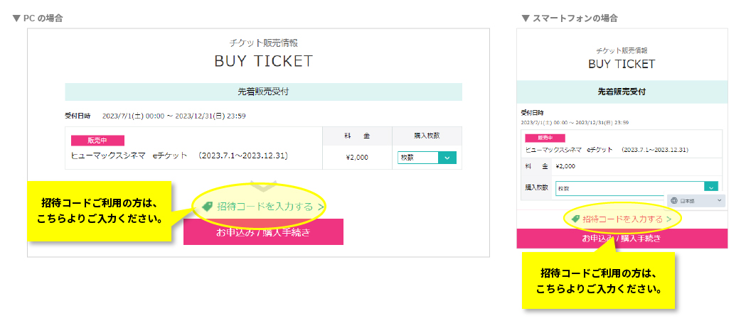This screenshot has width=746, height=333.
Task: Click the ▼ スマートフォンの場合 heading
Action: [x=569, y=18]
